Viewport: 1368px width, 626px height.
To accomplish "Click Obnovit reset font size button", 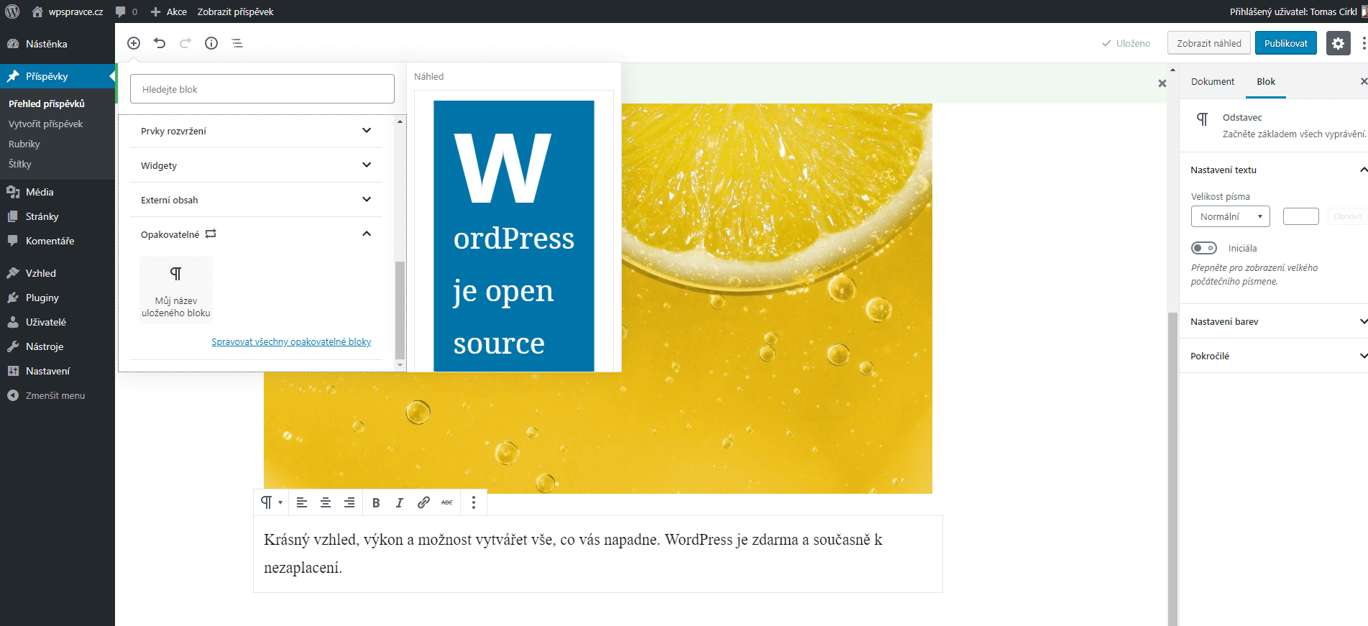I will [x=1347, y=216].
